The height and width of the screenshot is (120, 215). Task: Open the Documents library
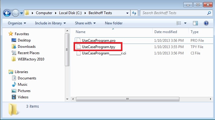click(x=27, y=78)
